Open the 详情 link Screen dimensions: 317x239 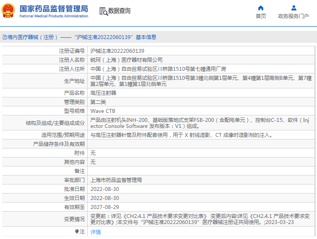coord(95,232)
